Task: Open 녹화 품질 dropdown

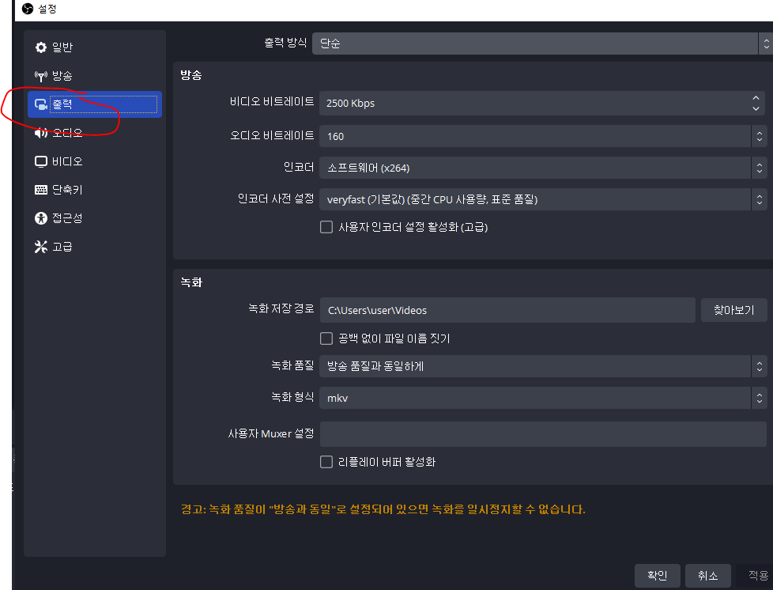Action: tap(543, 366)
